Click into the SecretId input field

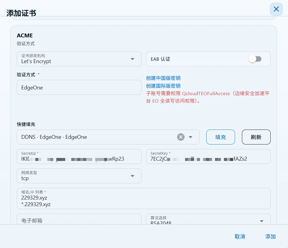(x=79, y=156)
